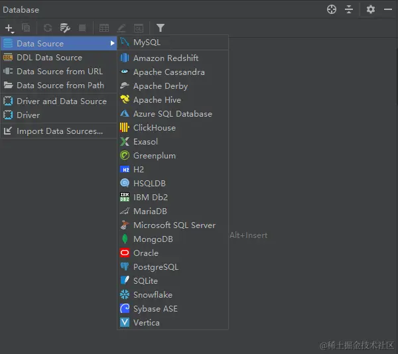The image size is (398, 354).
Task: Select Driver and Data Source
Action: point(58,101)
